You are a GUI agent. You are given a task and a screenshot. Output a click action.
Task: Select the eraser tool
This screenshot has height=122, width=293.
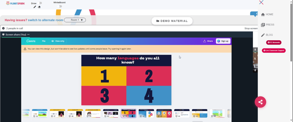pos(39,7)
